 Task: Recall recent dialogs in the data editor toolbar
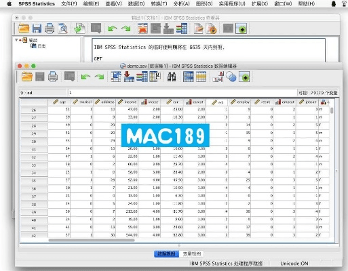(x=69, y=77)
